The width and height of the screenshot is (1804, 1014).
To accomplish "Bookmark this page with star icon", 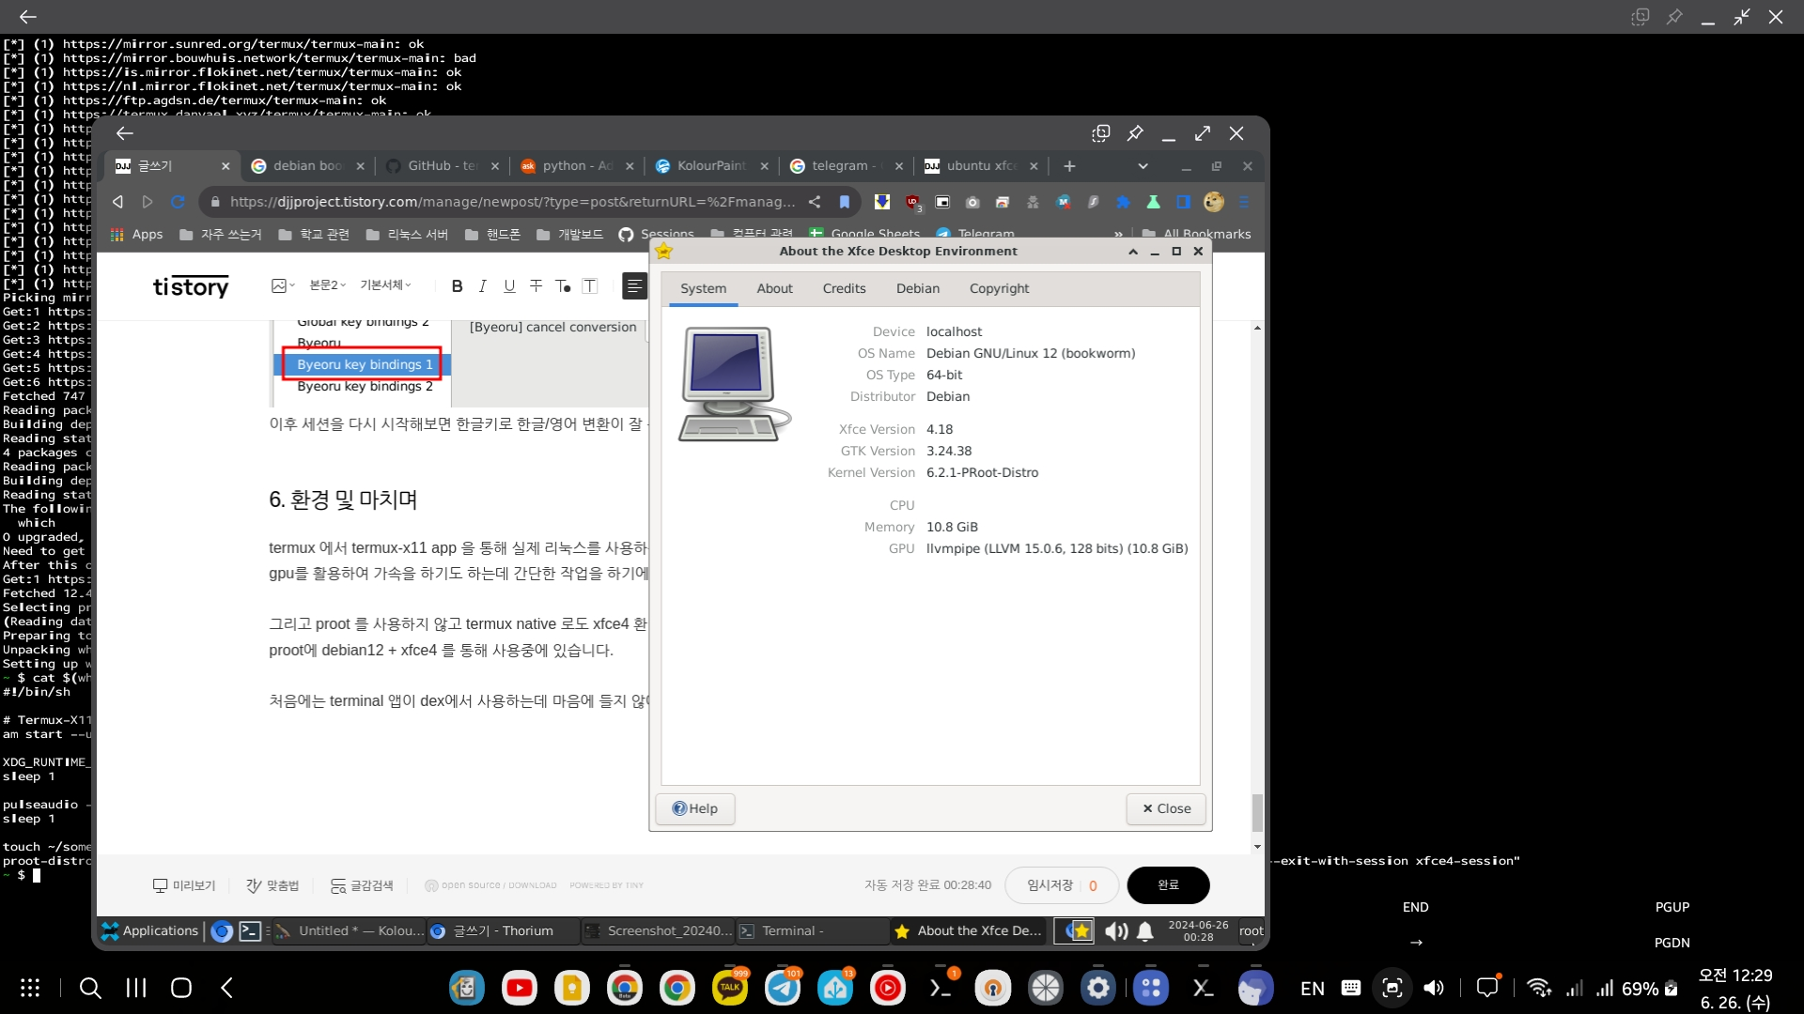I will tap(844, 202).
